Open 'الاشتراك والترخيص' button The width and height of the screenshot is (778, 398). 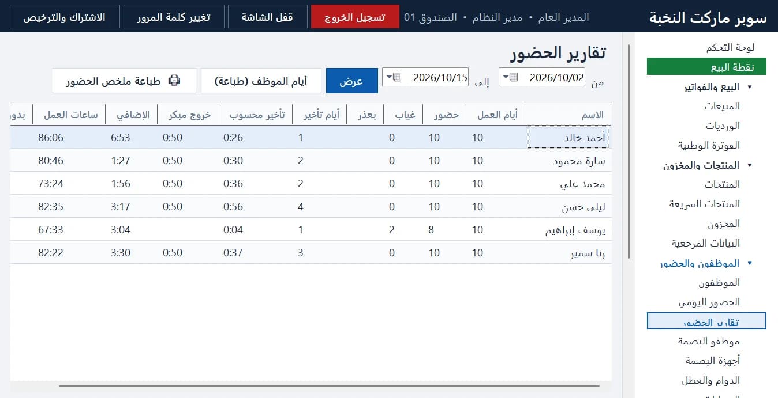64,17
